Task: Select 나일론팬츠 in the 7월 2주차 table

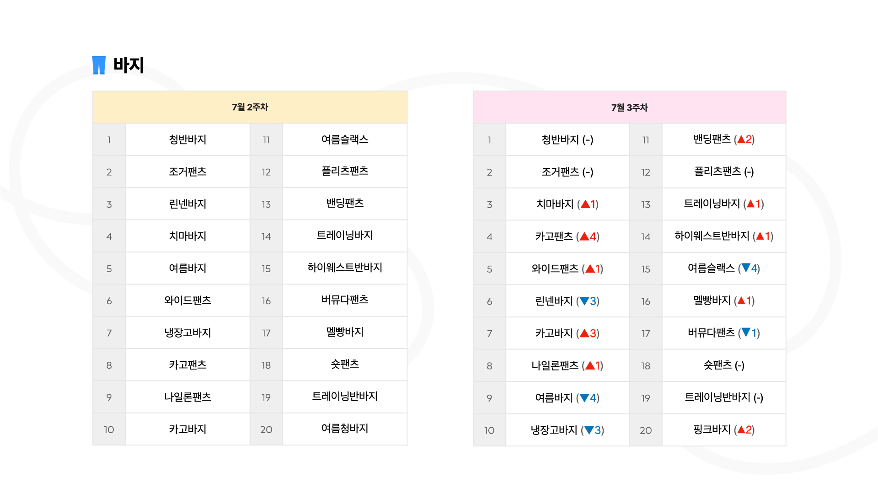Action: 187,397
